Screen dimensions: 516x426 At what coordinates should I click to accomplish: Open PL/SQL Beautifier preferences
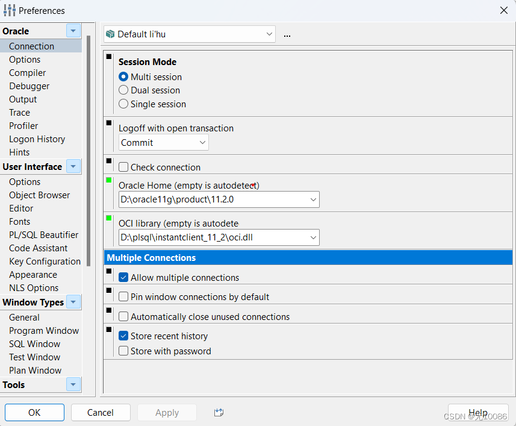(x=44, y=235)
